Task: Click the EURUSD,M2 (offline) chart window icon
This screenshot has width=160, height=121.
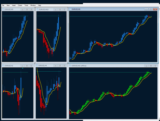Action: (x=70, y=66)
